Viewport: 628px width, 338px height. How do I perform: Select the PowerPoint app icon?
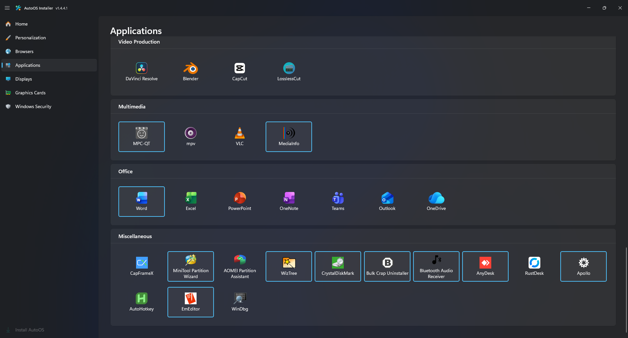pyautogui.click(x=240, y=198)
